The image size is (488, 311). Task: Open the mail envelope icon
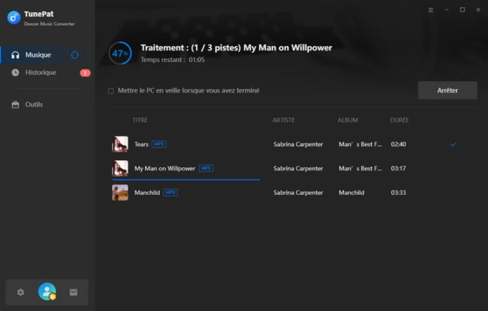(73, 292)
